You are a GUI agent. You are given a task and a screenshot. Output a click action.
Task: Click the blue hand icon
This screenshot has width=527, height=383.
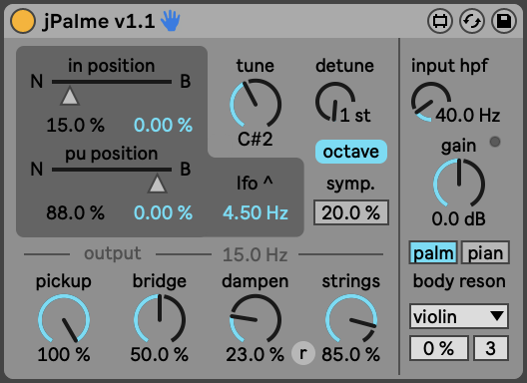tap(171, 21)
